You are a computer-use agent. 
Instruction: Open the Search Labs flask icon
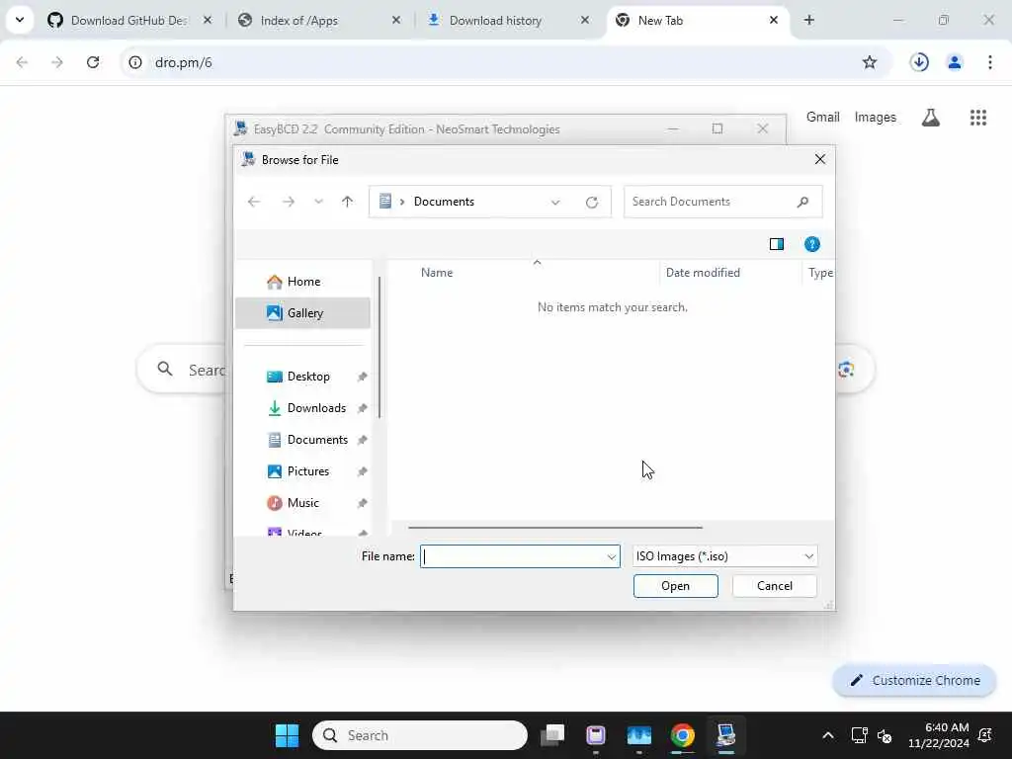pyautogui.click(x=931, y=118)
